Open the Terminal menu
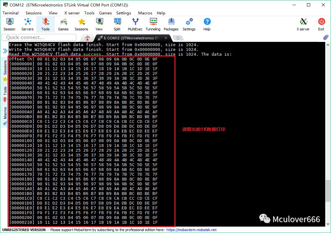The height and width of the screenshot is (233, 331). (x=11, y=13)
